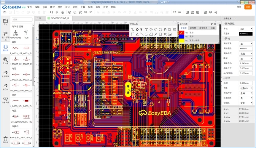Open the 布线冲突 dropdown

click(x=246, y=93)
